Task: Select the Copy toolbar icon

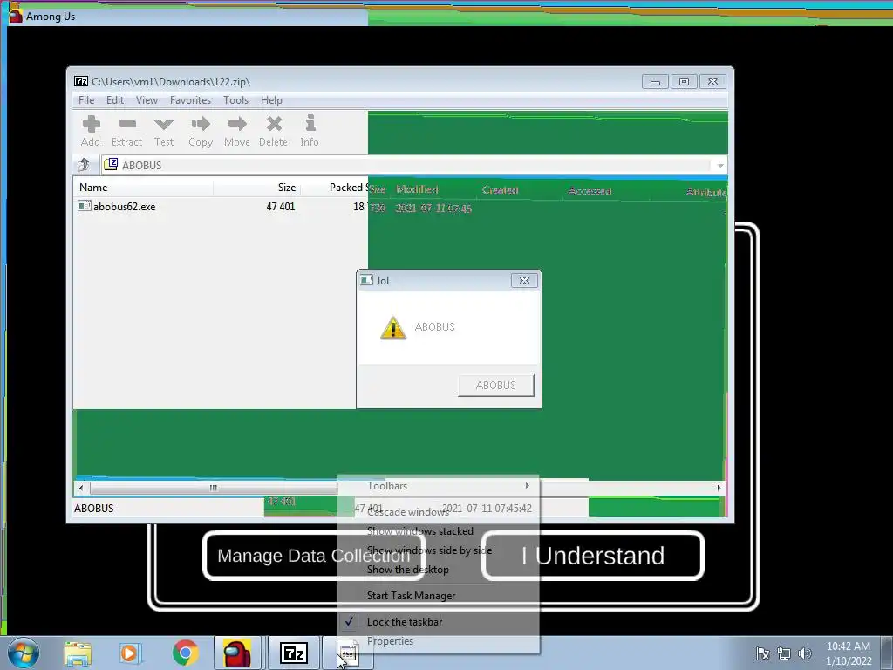Action: tap(201, 131)
